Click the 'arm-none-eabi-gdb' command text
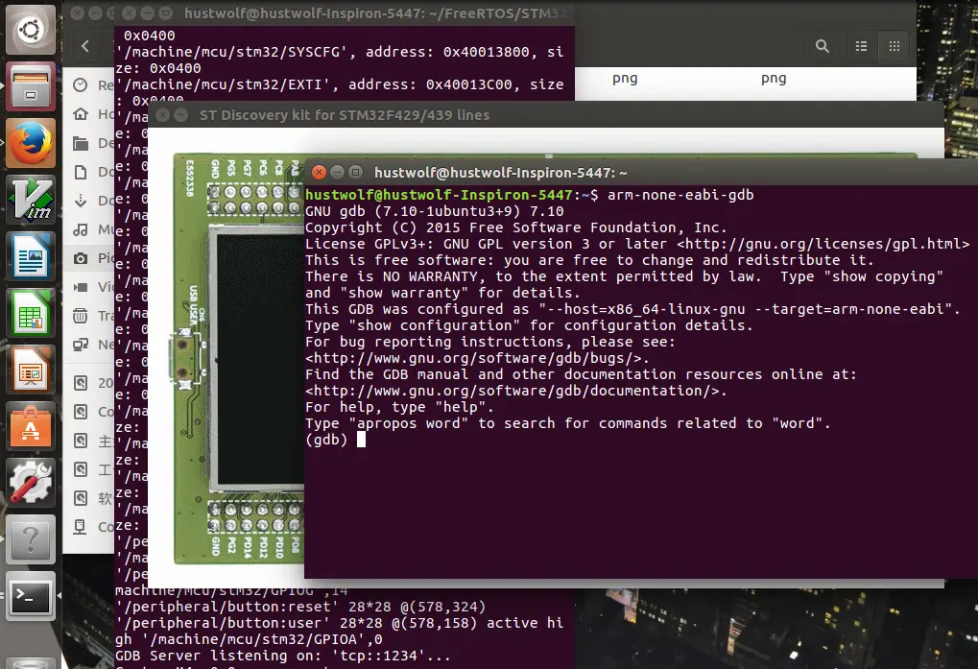The height and width of the screenshot is (669, 978). point(680,195)
